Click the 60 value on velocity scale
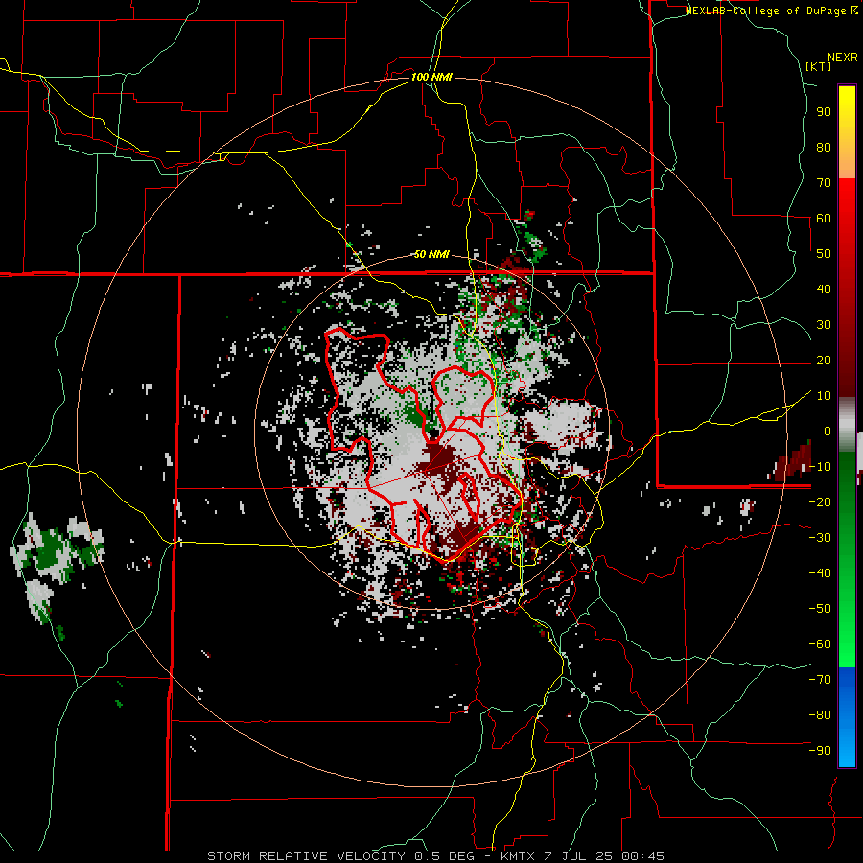Viewport: 863px width, 863px height. pos(824,218)
